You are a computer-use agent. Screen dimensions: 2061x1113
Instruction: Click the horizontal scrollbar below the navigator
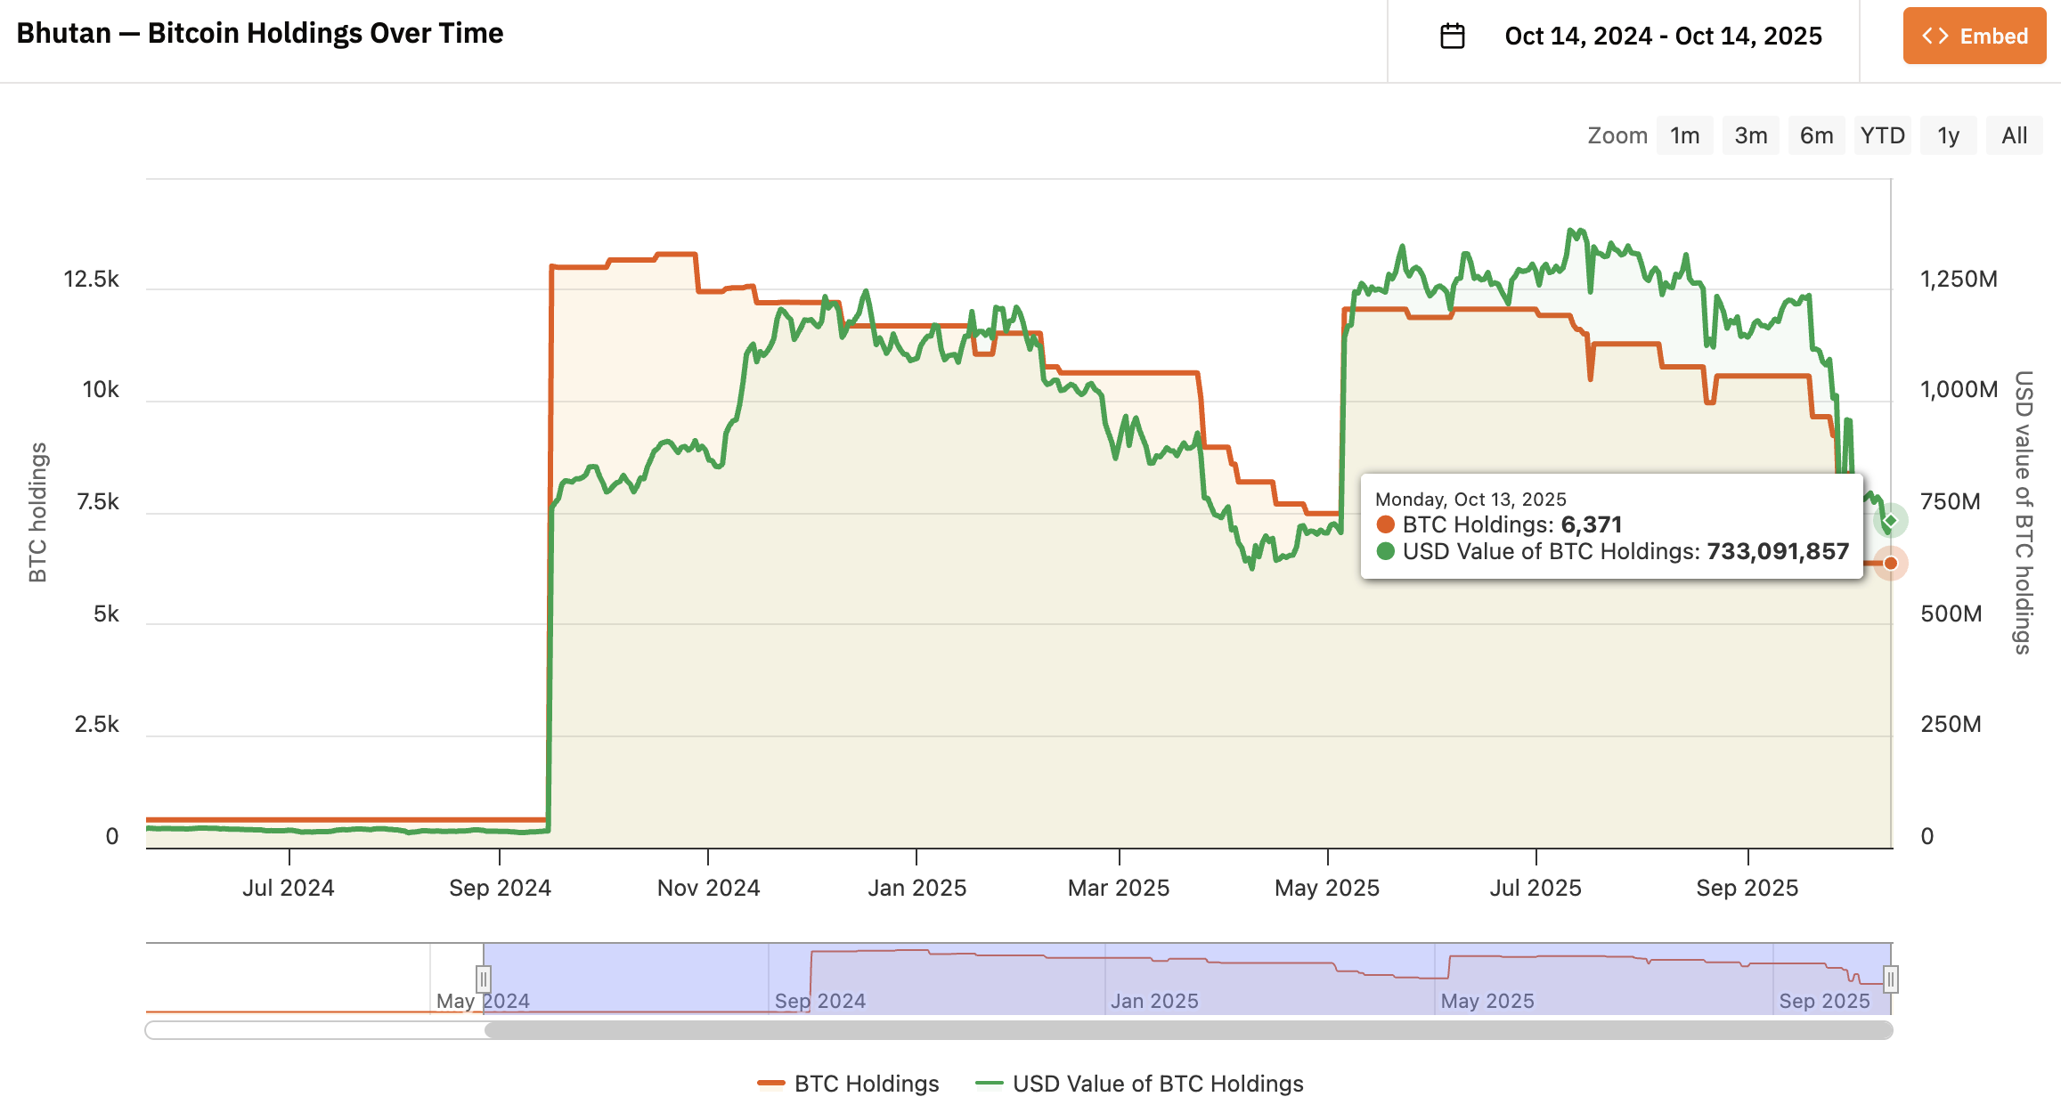point(1158,1030)
